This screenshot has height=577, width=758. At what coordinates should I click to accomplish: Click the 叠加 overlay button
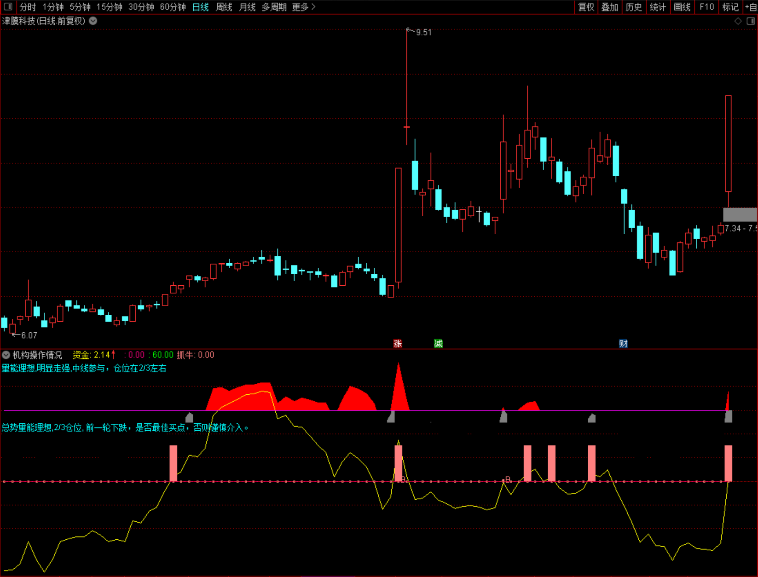[x=610, y=7]
